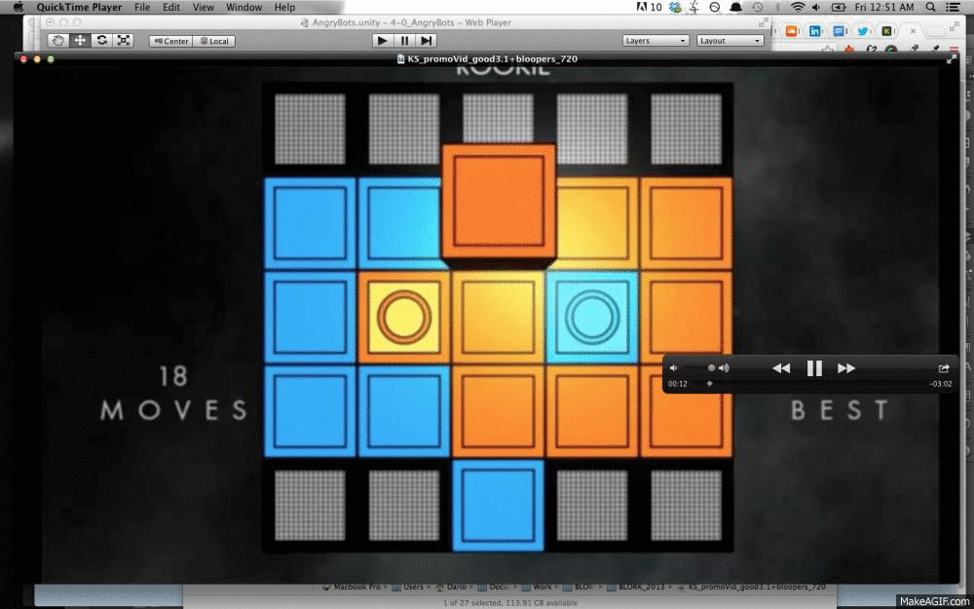Toggle Unity Local coordinate button

[x=214, y=41]
